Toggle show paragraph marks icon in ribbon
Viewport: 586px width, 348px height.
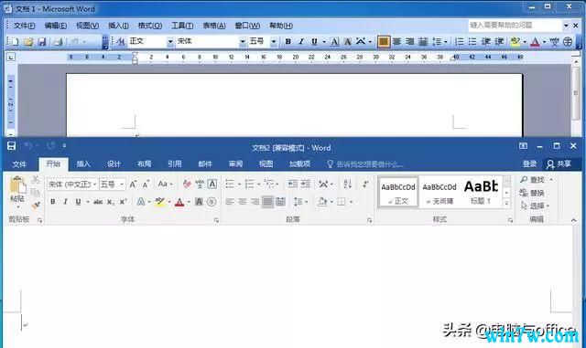pyautogui.click(x=365, y=184)
